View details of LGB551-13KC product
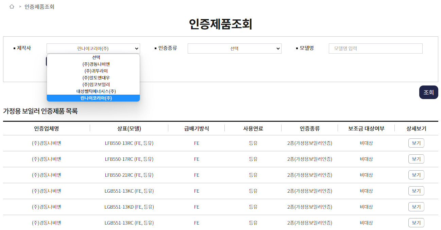The height and width of the screenshot is (230, 441). [416, 191]
